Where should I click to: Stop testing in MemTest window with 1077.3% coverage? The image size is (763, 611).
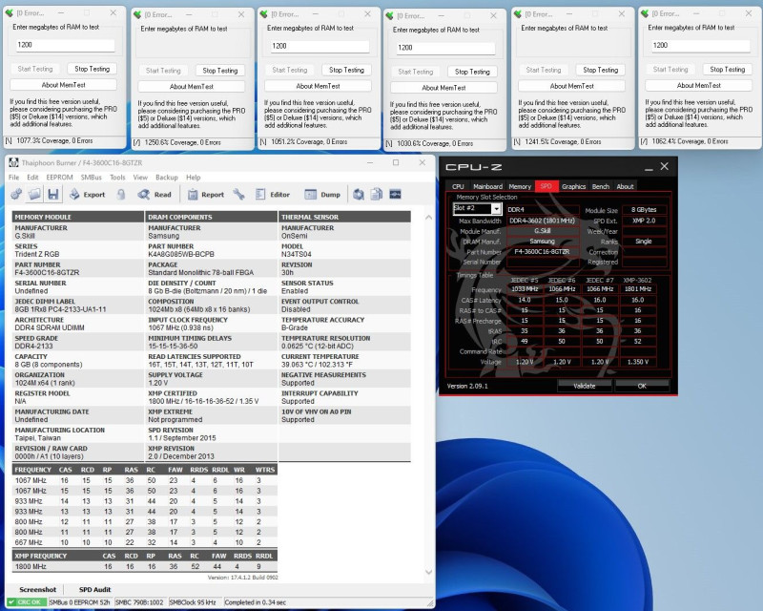(x=92, y=69)
